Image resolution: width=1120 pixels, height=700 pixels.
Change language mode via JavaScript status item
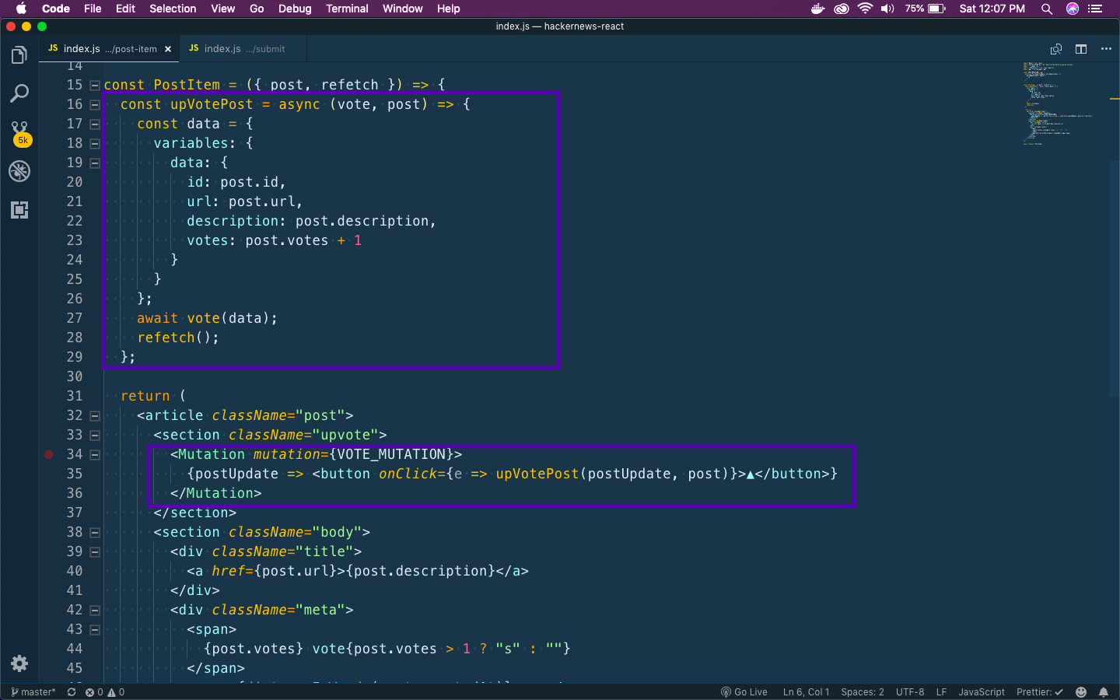click(982, 692)
